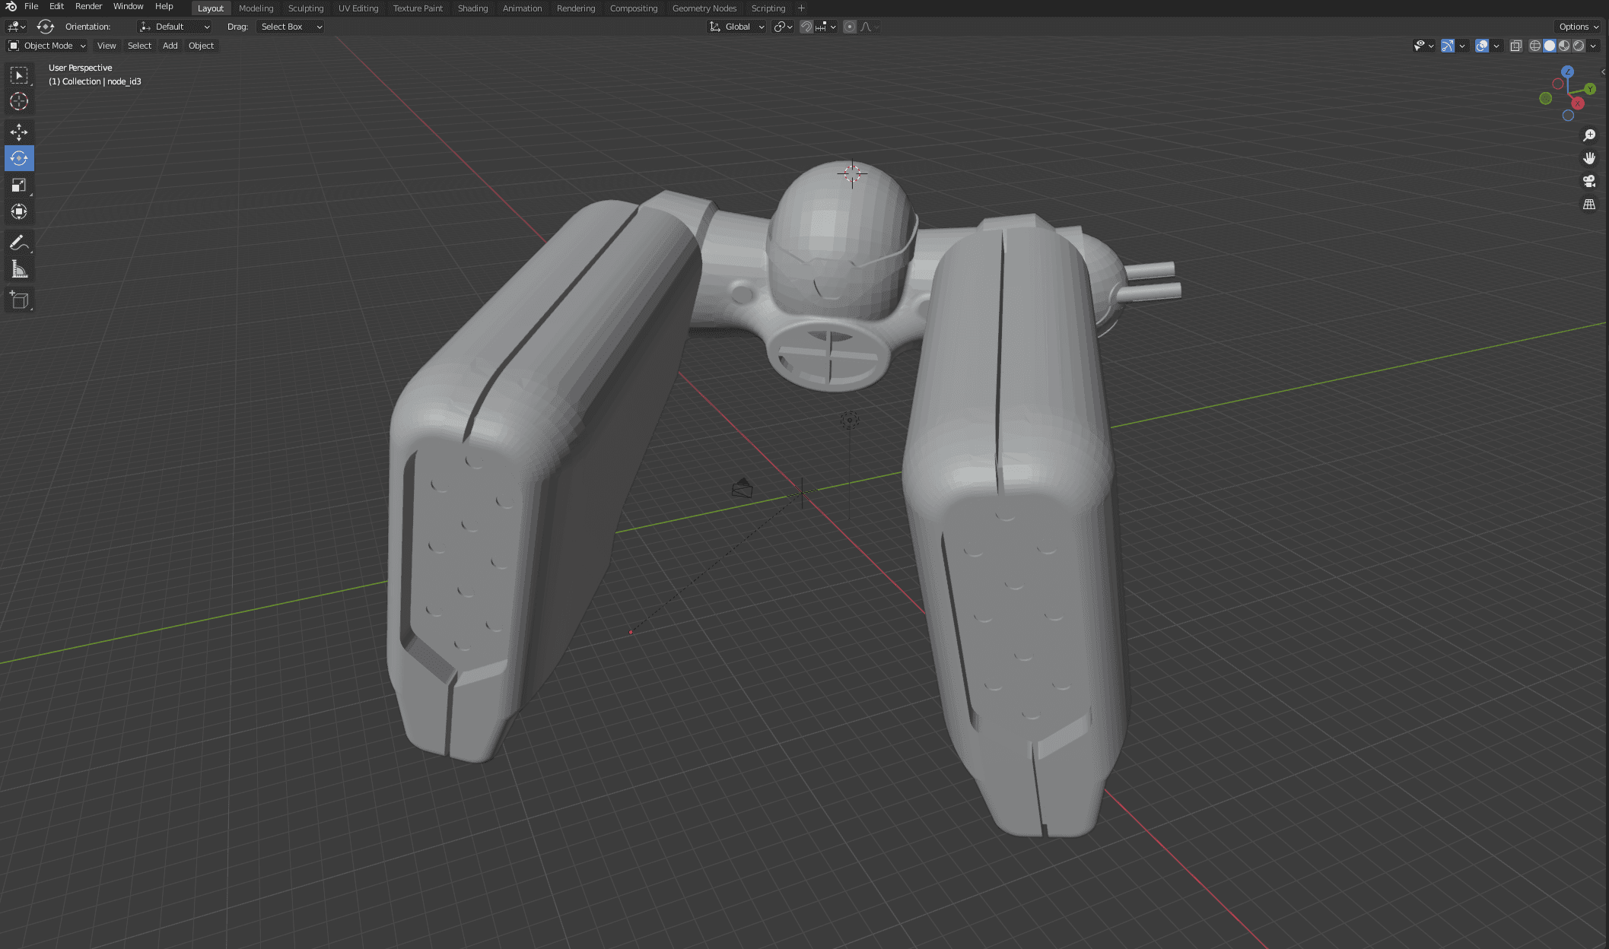Select the Scale tool

click(x=19, y=185)
